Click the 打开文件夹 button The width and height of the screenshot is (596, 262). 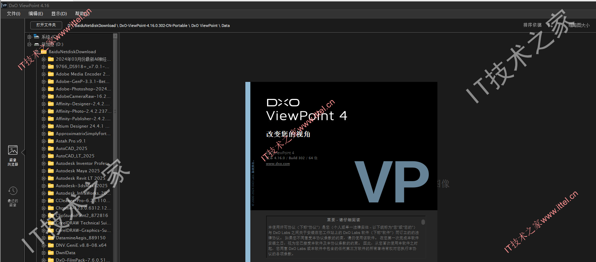click(46, 25)
